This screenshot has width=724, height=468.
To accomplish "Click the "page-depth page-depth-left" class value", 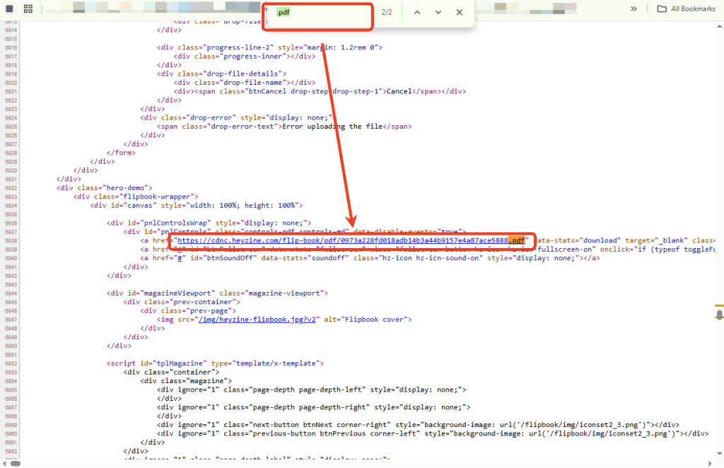I will point(307,390).
